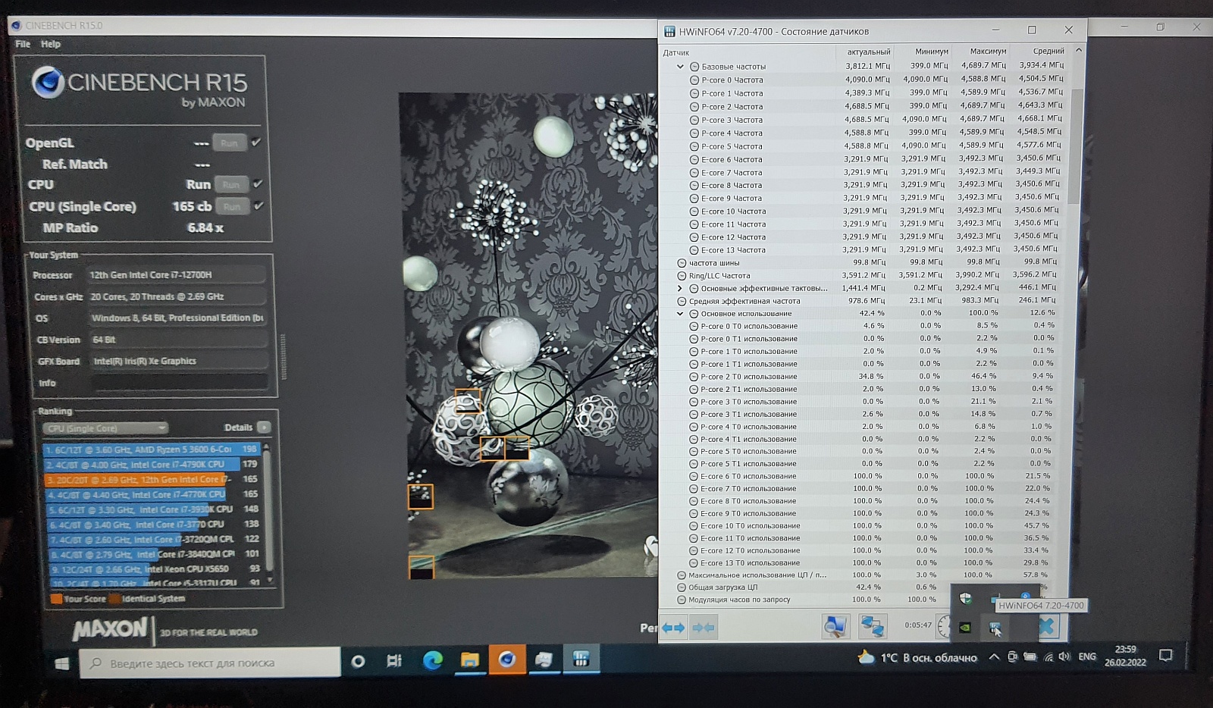Click the Details arrow button in Ranking
The height and width of the screenshot is (708, 1213).
click(264, 428)
